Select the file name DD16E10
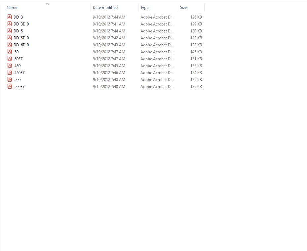This screenshot has height=251, width=307. (x=21, y=45)
